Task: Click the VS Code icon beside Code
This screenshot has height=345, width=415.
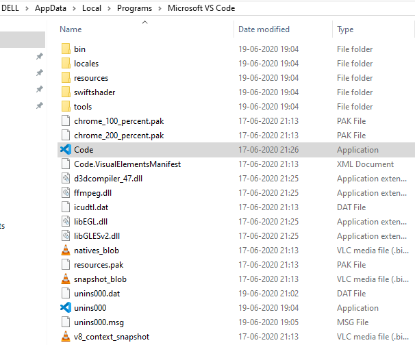Action: pos(66,150)
